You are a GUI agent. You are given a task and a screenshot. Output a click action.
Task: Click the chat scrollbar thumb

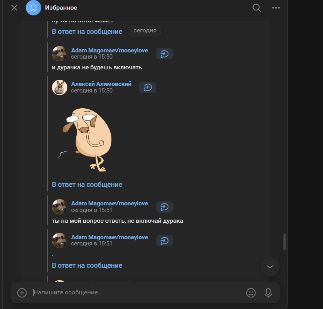284,242
